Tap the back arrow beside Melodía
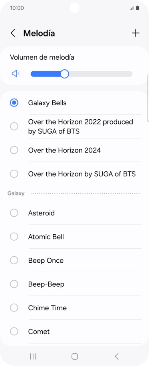 click(13, 33)
